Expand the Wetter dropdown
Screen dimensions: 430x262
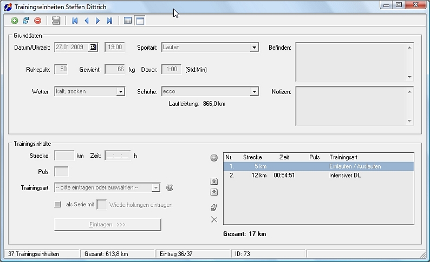(x=121, y=91)
